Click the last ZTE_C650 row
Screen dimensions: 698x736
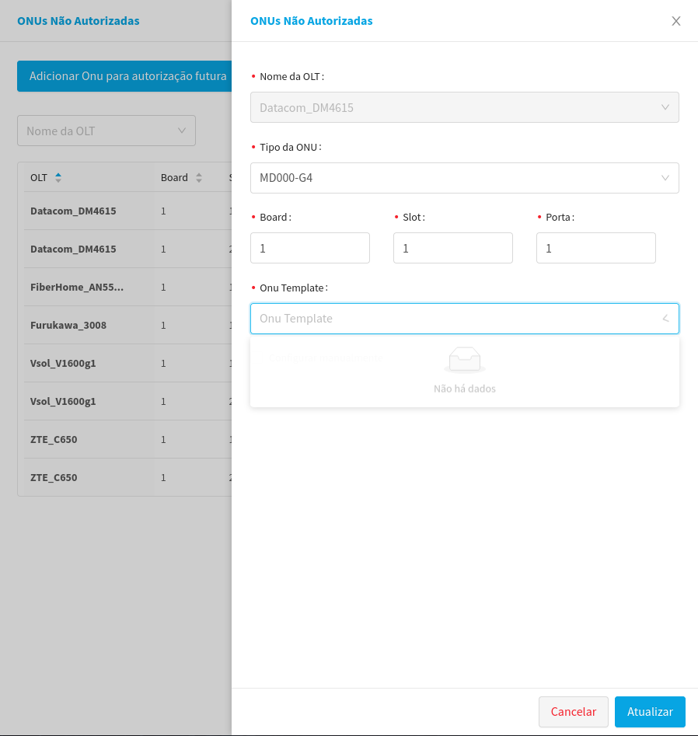click(x=54, y=478)
